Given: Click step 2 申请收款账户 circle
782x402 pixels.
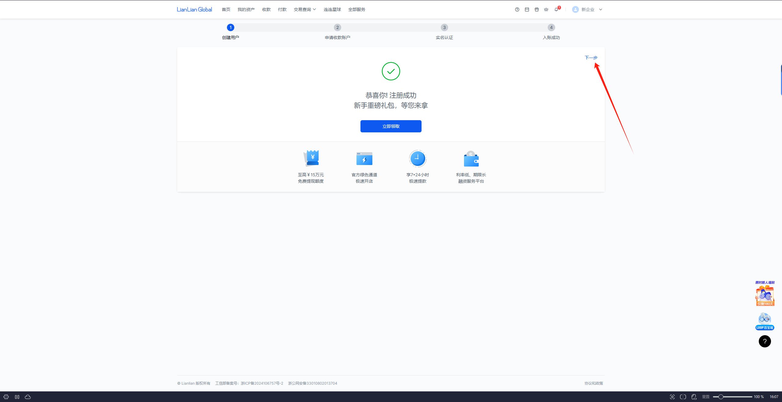Looking at the screenshot, I should [337, 27].
